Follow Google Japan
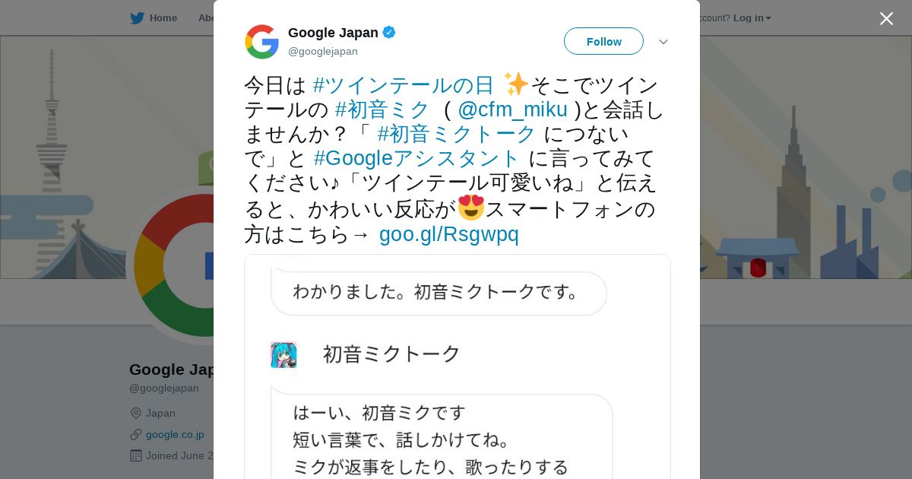The height and width of the screenshot is (479, 912). pyautogui.click(x=603, y=42)
